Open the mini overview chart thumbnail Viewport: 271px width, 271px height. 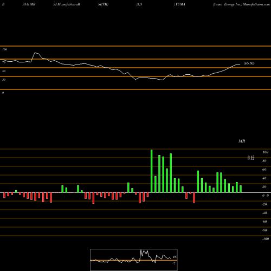pos(134,260)
